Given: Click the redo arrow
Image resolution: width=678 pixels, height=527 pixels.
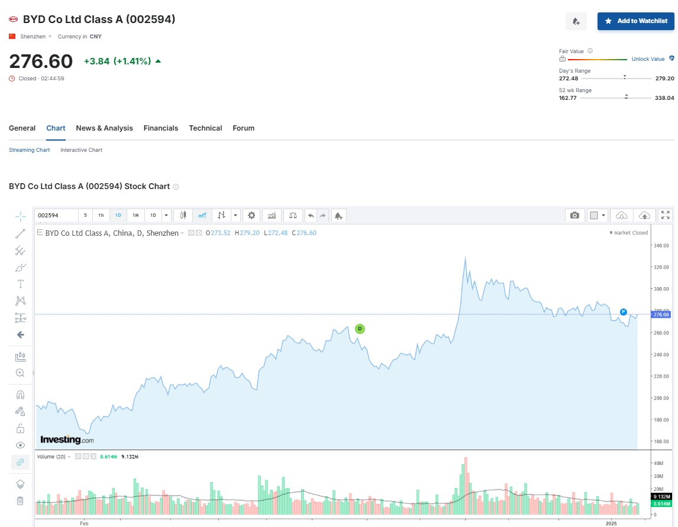Looking at the screenshot, I should 322,215.
